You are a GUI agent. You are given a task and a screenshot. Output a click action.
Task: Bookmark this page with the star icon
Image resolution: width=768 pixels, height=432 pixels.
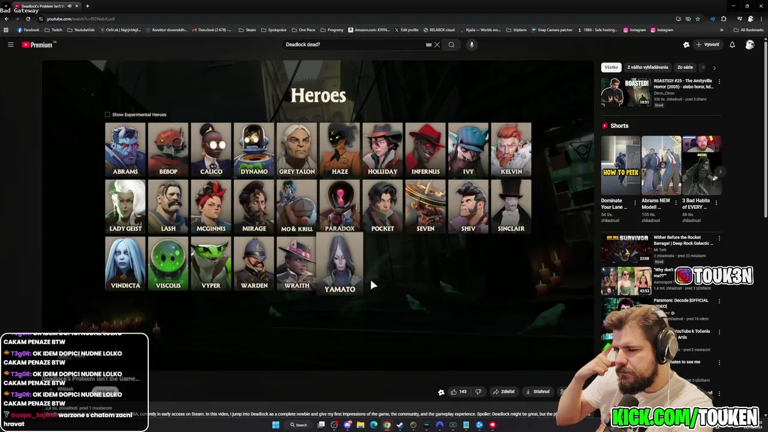[698, 19]
